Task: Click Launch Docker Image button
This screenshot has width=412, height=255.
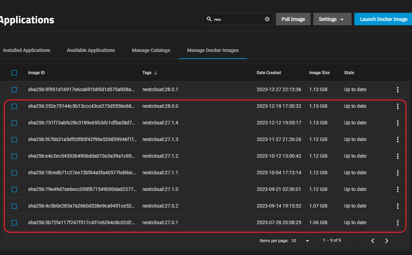Action: (x=384, y=19)
